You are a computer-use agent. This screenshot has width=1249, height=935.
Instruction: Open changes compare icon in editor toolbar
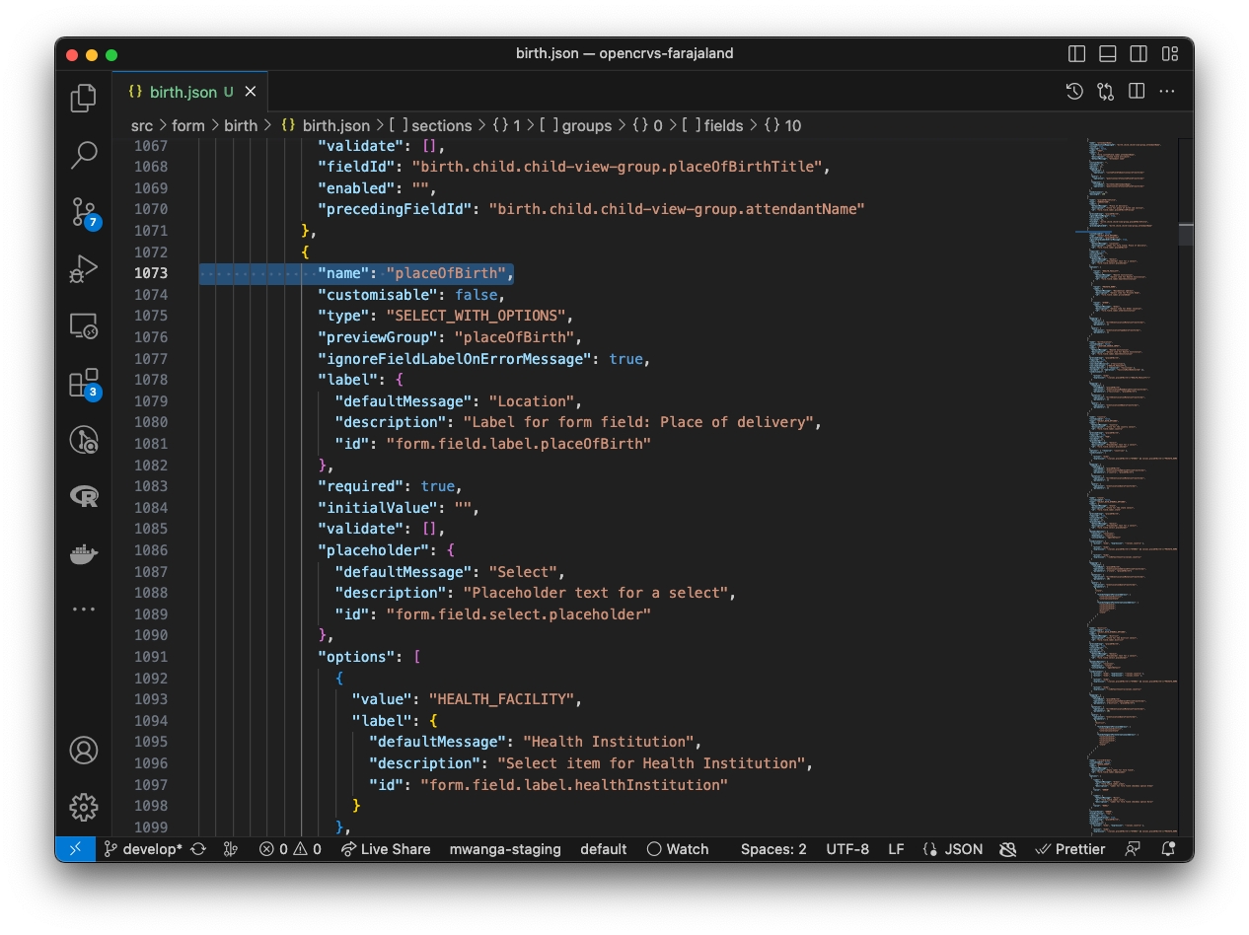[1106, 92]
